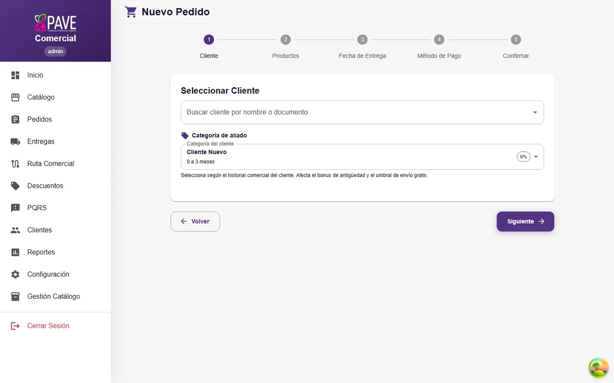Viewport: 614px width, 383px height.
Task: Click the Gestión Catálogo archive icon
Action: pyautogui.click(x=15, y=296)
